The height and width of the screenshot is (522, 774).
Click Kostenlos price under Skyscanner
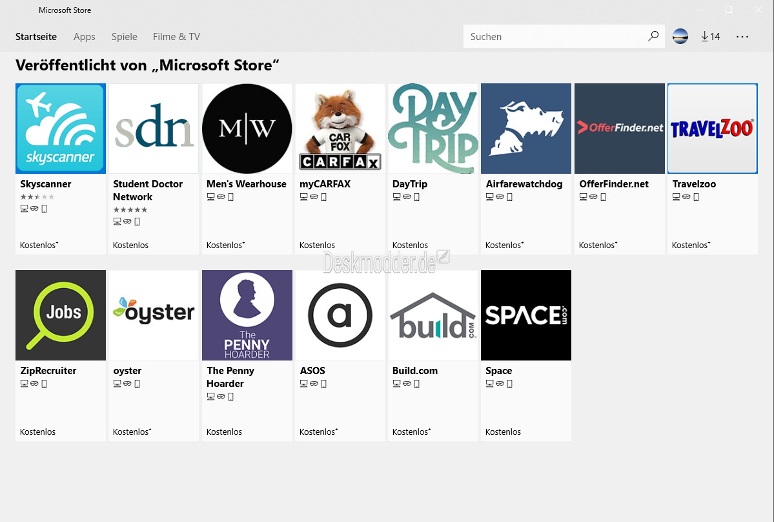[39, 245]
